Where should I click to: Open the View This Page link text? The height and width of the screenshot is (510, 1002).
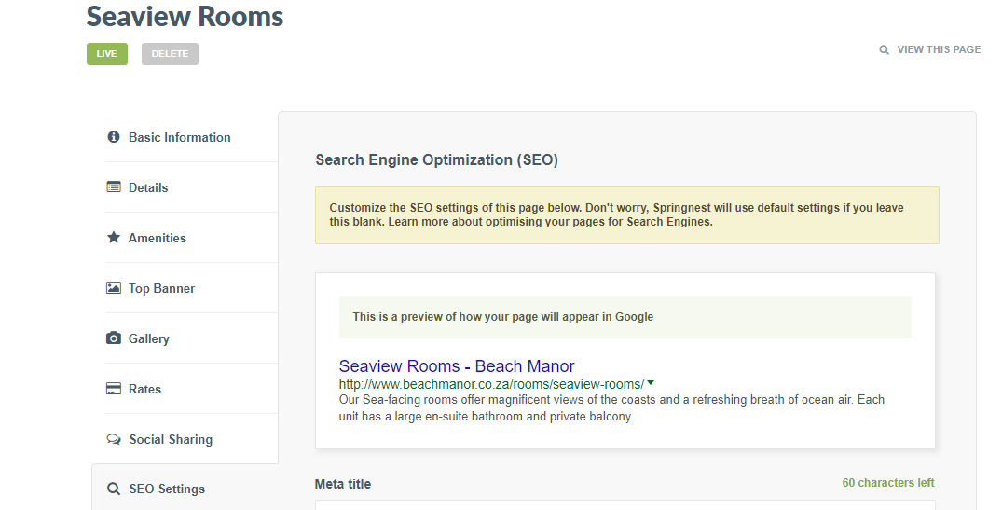(939, 49)
